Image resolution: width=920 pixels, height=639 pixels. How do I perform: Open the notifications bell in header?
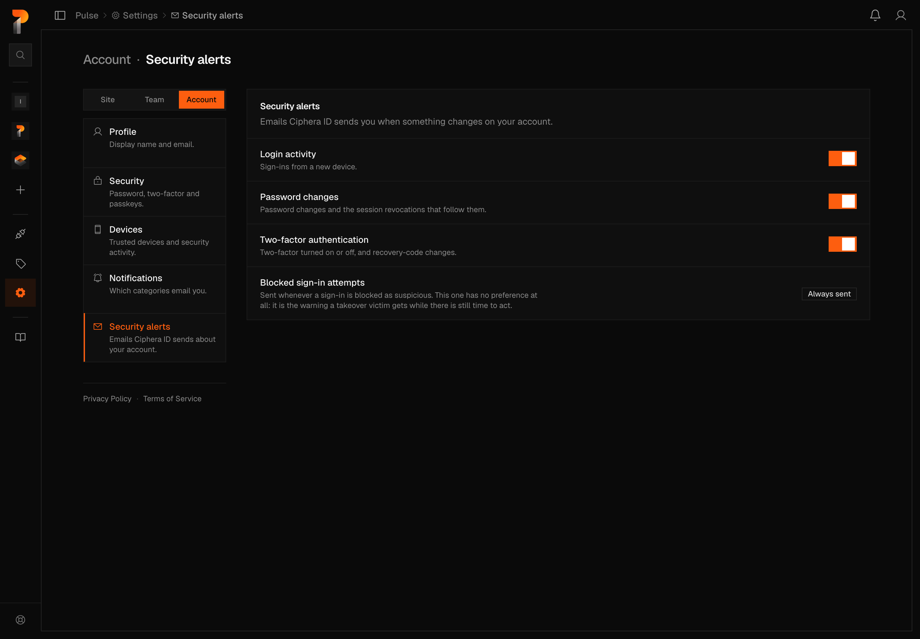[x=875, y=15]
